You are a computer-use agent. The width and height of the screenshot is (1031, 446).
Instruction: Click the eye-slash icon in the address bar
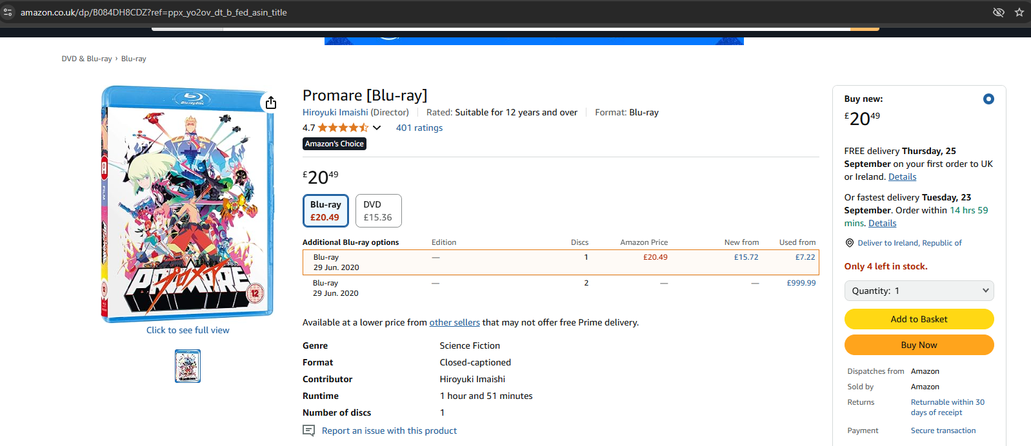999,12
